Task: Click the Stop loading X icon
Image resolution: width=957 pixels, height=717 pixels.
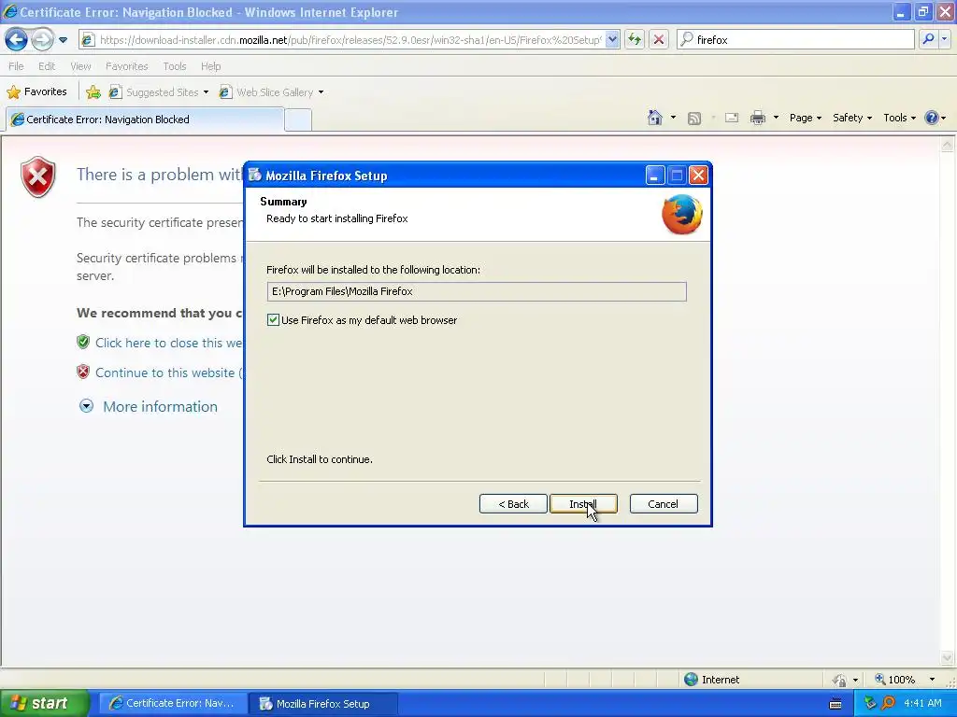Action: point(659,40)
